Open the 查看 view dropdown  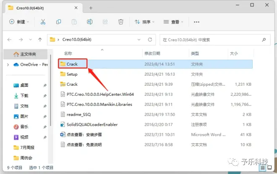(173, 22)
